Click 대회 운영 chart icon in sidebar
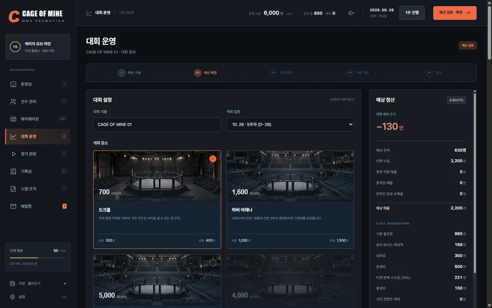 click(x=13, y=136)
